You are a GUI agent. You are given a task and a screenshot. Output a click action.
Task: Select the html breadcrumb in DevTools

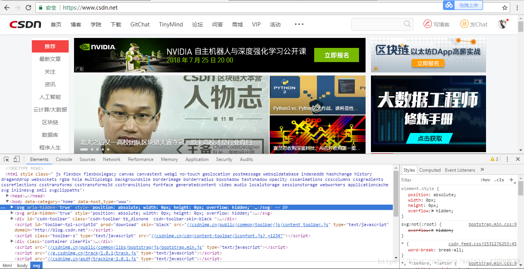pyautogui.click(x=7, y=266)
